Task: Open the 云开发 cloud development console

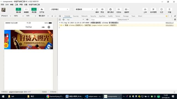Action: pyautogui.click(x=42, y=9)
